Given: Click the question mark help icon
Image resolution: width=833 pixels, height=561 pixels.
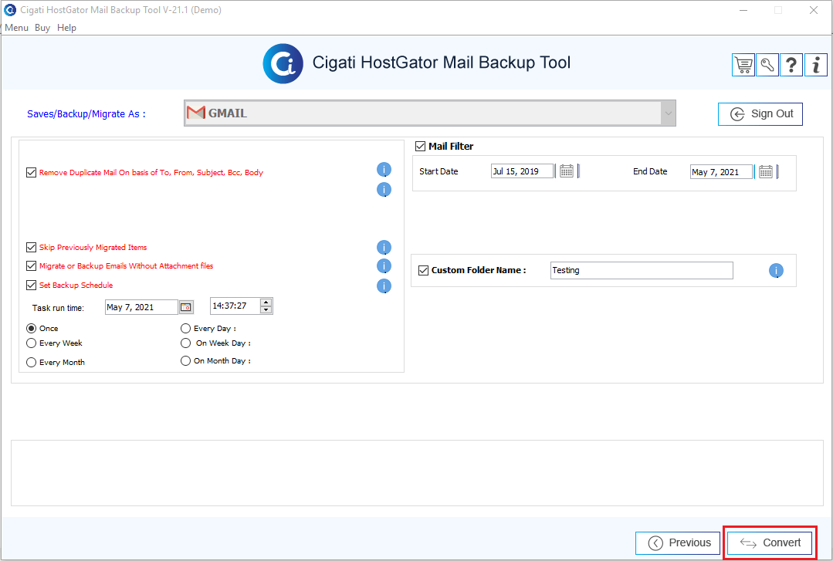Looking at the screenshot, I should point(791,65).
